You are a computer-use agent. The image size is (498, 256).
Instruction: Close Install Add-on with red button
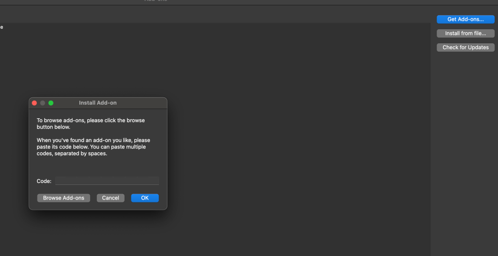click(35, 103)
